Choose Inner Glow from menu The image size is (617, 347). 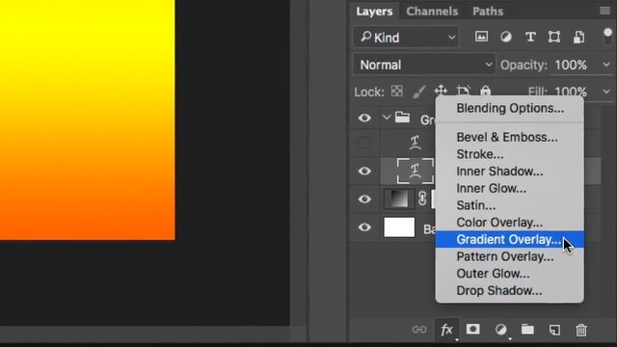[x=510, y=188]
